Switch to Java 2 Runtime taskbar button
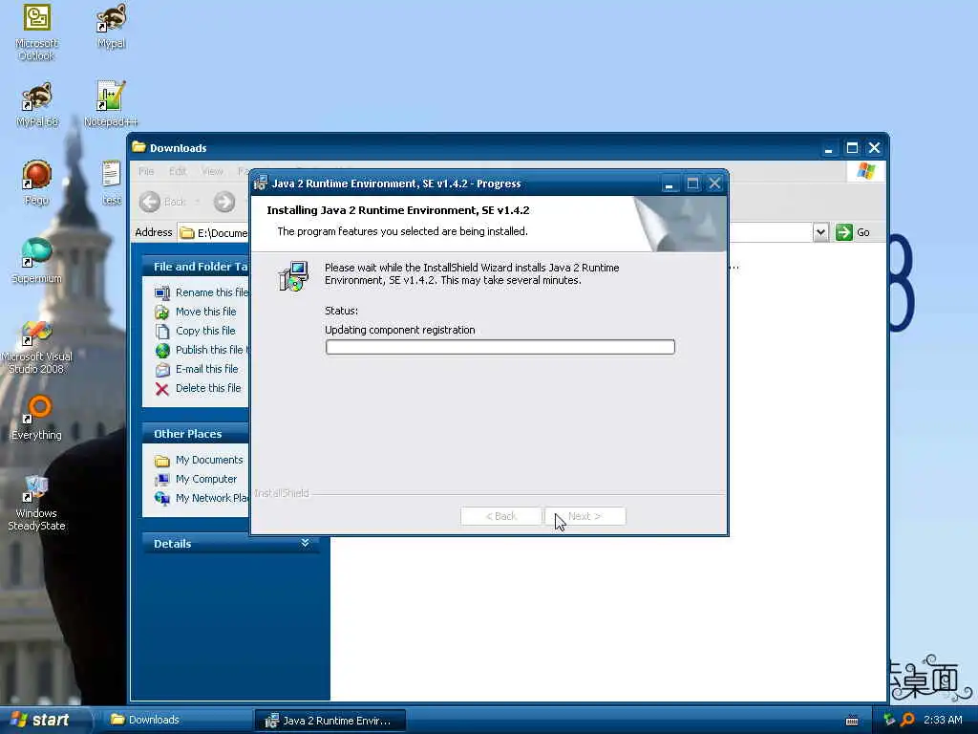The width and height of the screenshot is (978, 734). point(330,721)
